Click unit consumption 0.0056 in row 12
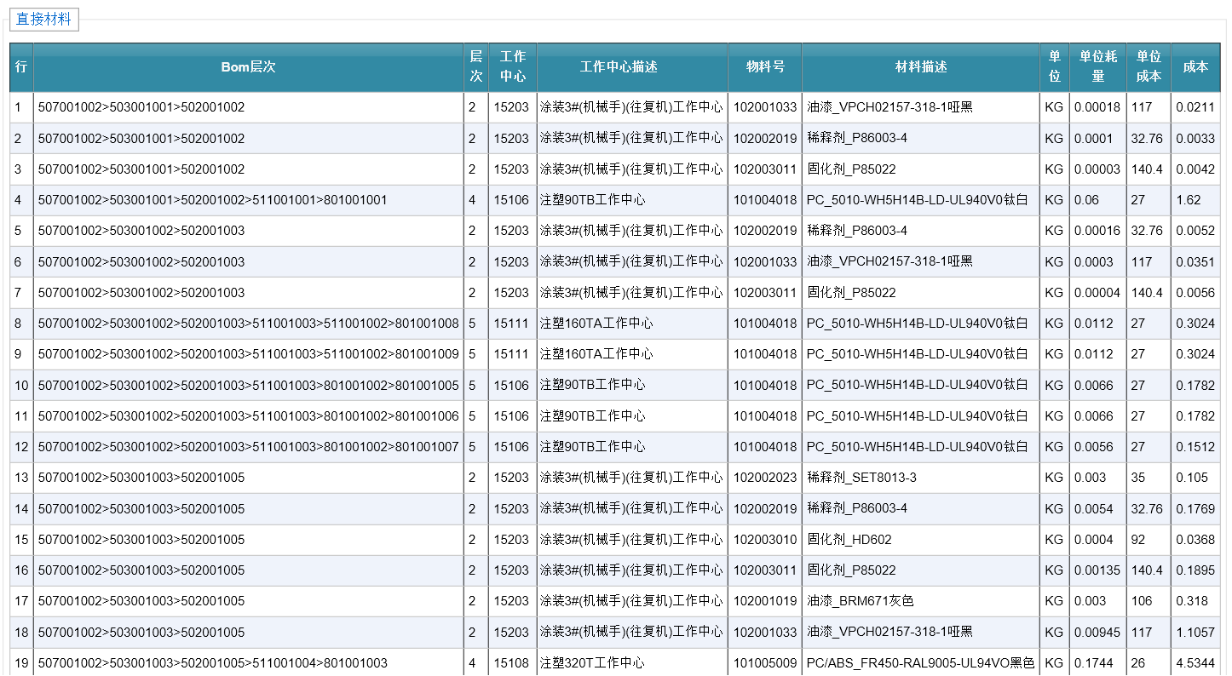Image resolution: width=1232 pixels, height=676 pixels. [1093, 447]
